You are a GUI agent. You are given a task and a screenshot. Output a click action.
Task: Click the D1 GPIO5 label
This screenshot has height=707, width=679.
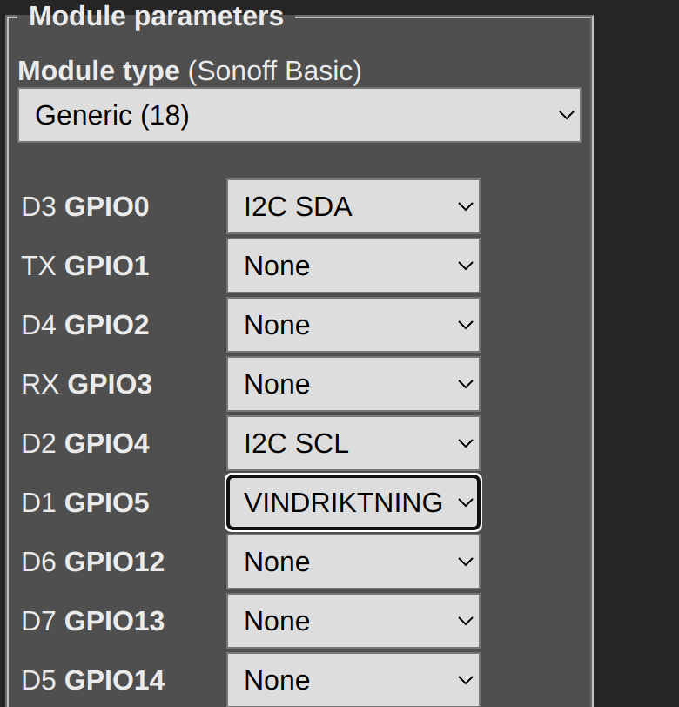coord(85,502)
